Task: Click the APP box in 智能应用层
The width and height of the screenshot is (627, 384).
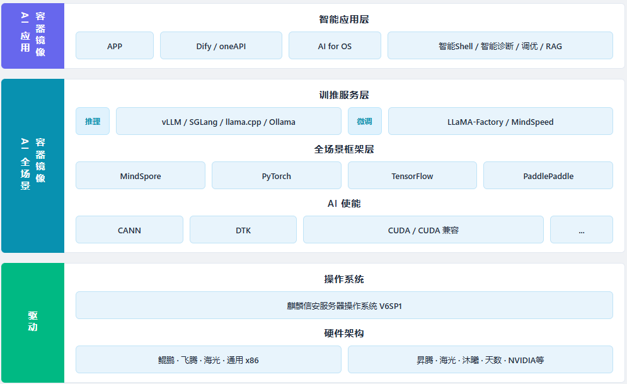Action: 115,45
